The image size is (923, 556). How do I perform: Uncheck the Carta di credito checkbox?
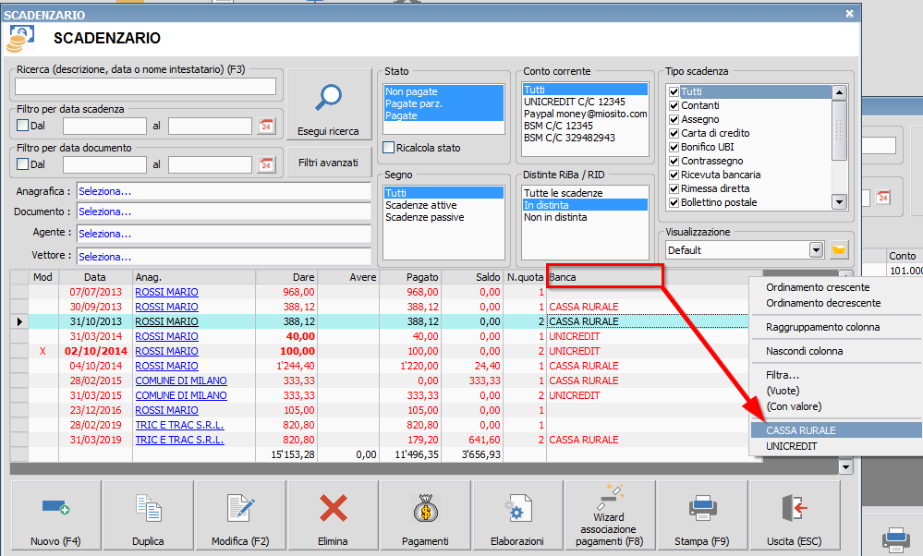click(x=674, y=134)
